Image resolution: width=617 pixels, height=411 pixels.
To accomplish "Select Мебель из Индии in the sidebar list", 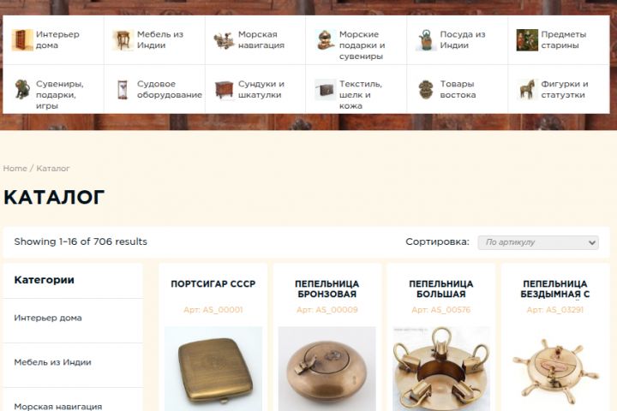I will (53, 362).
